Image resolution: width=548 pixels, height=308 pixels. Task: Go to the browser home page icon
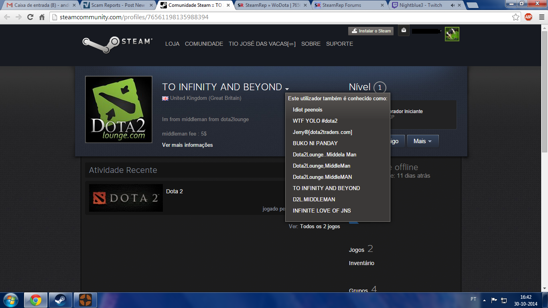coord(42,17)
